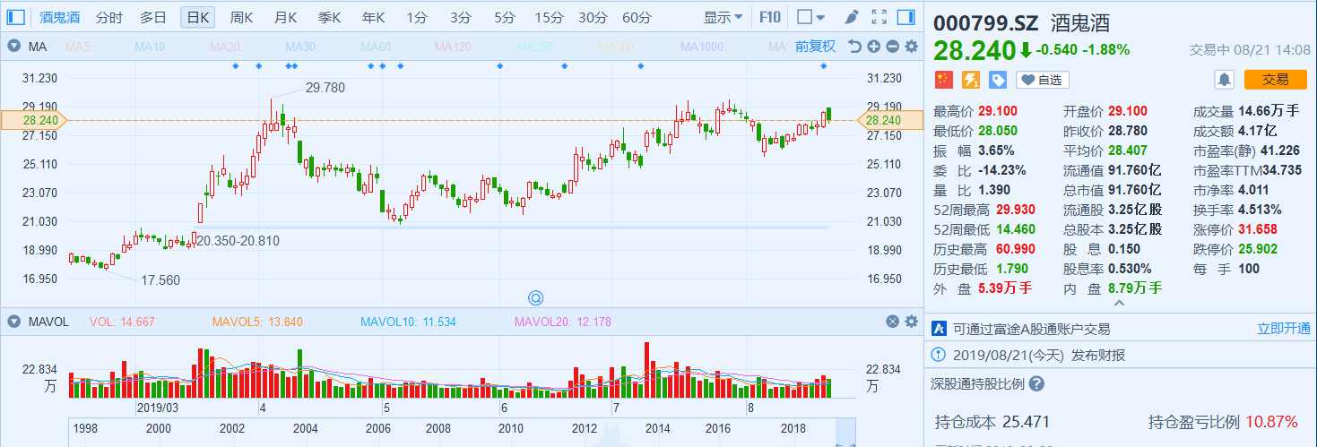
Task: Click the 2008 year on timeline scrollbar
Action: pos(438,429)
